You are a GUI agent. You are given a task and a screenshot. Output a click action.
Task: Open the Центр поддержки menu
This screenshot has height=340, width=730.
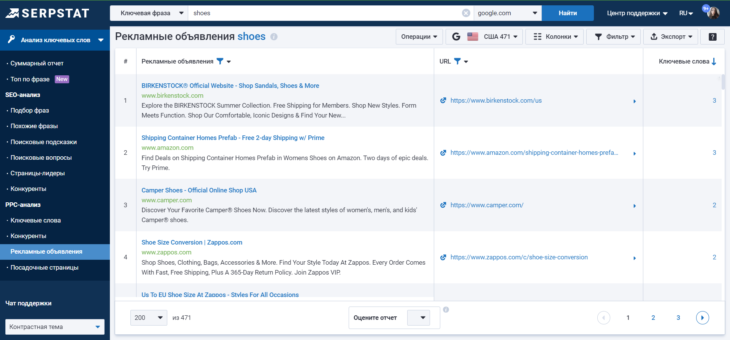tap(637, 13)
